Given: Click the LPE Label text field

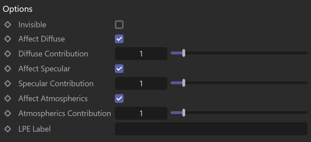Looking at the screenshot, I should (211, 129).
